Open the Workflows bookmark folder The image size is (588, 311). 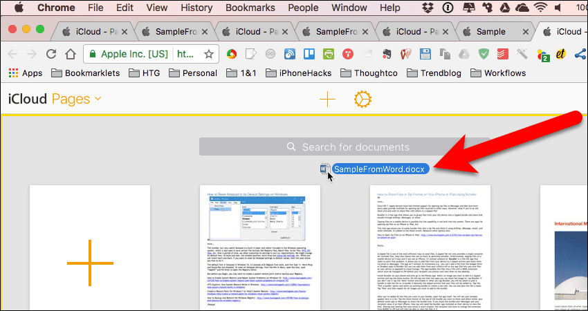coord(498,73)
